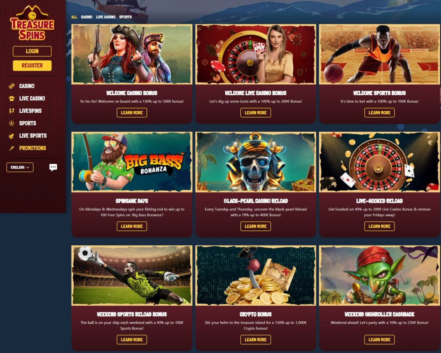Click the Live Casino cards icon
This screenshot has width=441, height=353.
point(12,99)
